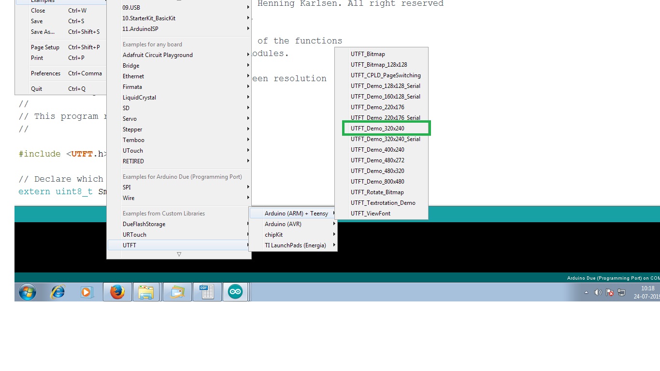Open the UTFT_Demo_400x240 example
Viewport: 660px width, 371px height.
pos(381,149)
